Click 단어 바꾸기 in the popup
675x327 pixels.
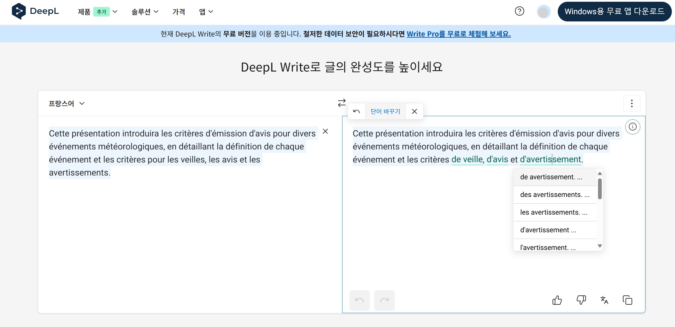tap(385, 111)
